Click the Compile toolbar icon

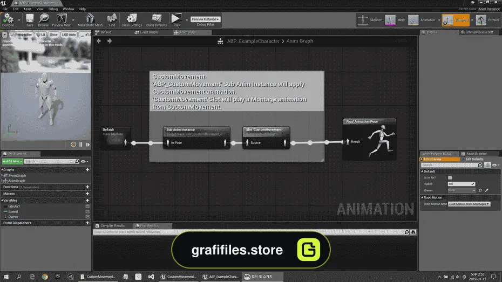[x=8, y=20]
